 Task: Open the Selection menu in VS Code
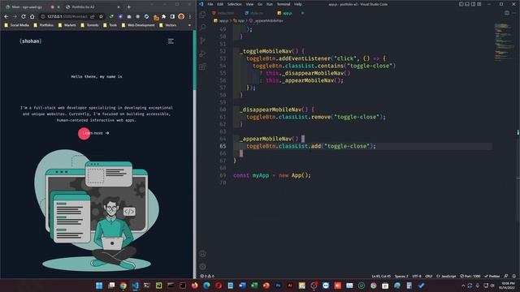coord(235,4)
